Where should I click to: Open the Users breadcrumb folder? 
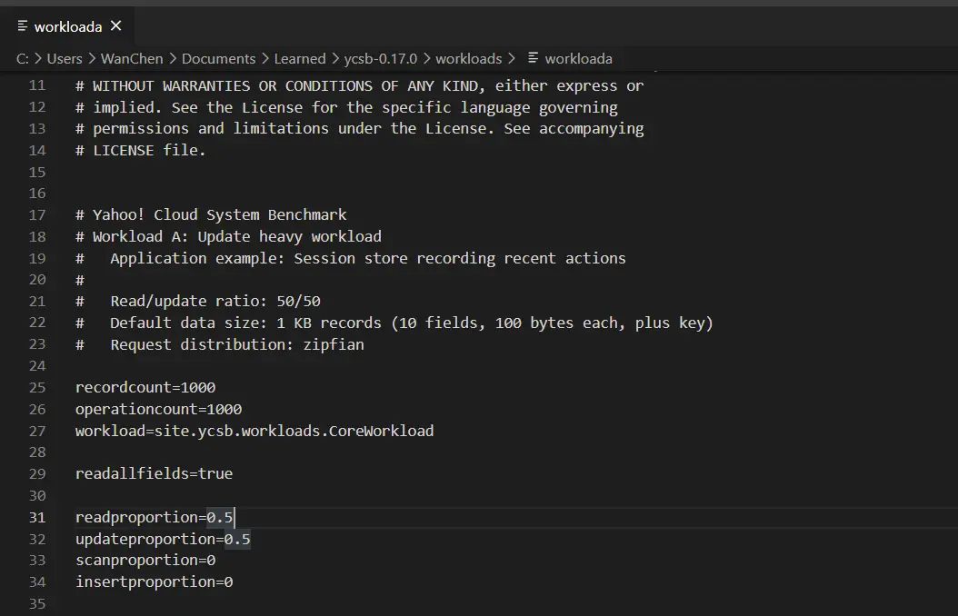pos(65,59)
